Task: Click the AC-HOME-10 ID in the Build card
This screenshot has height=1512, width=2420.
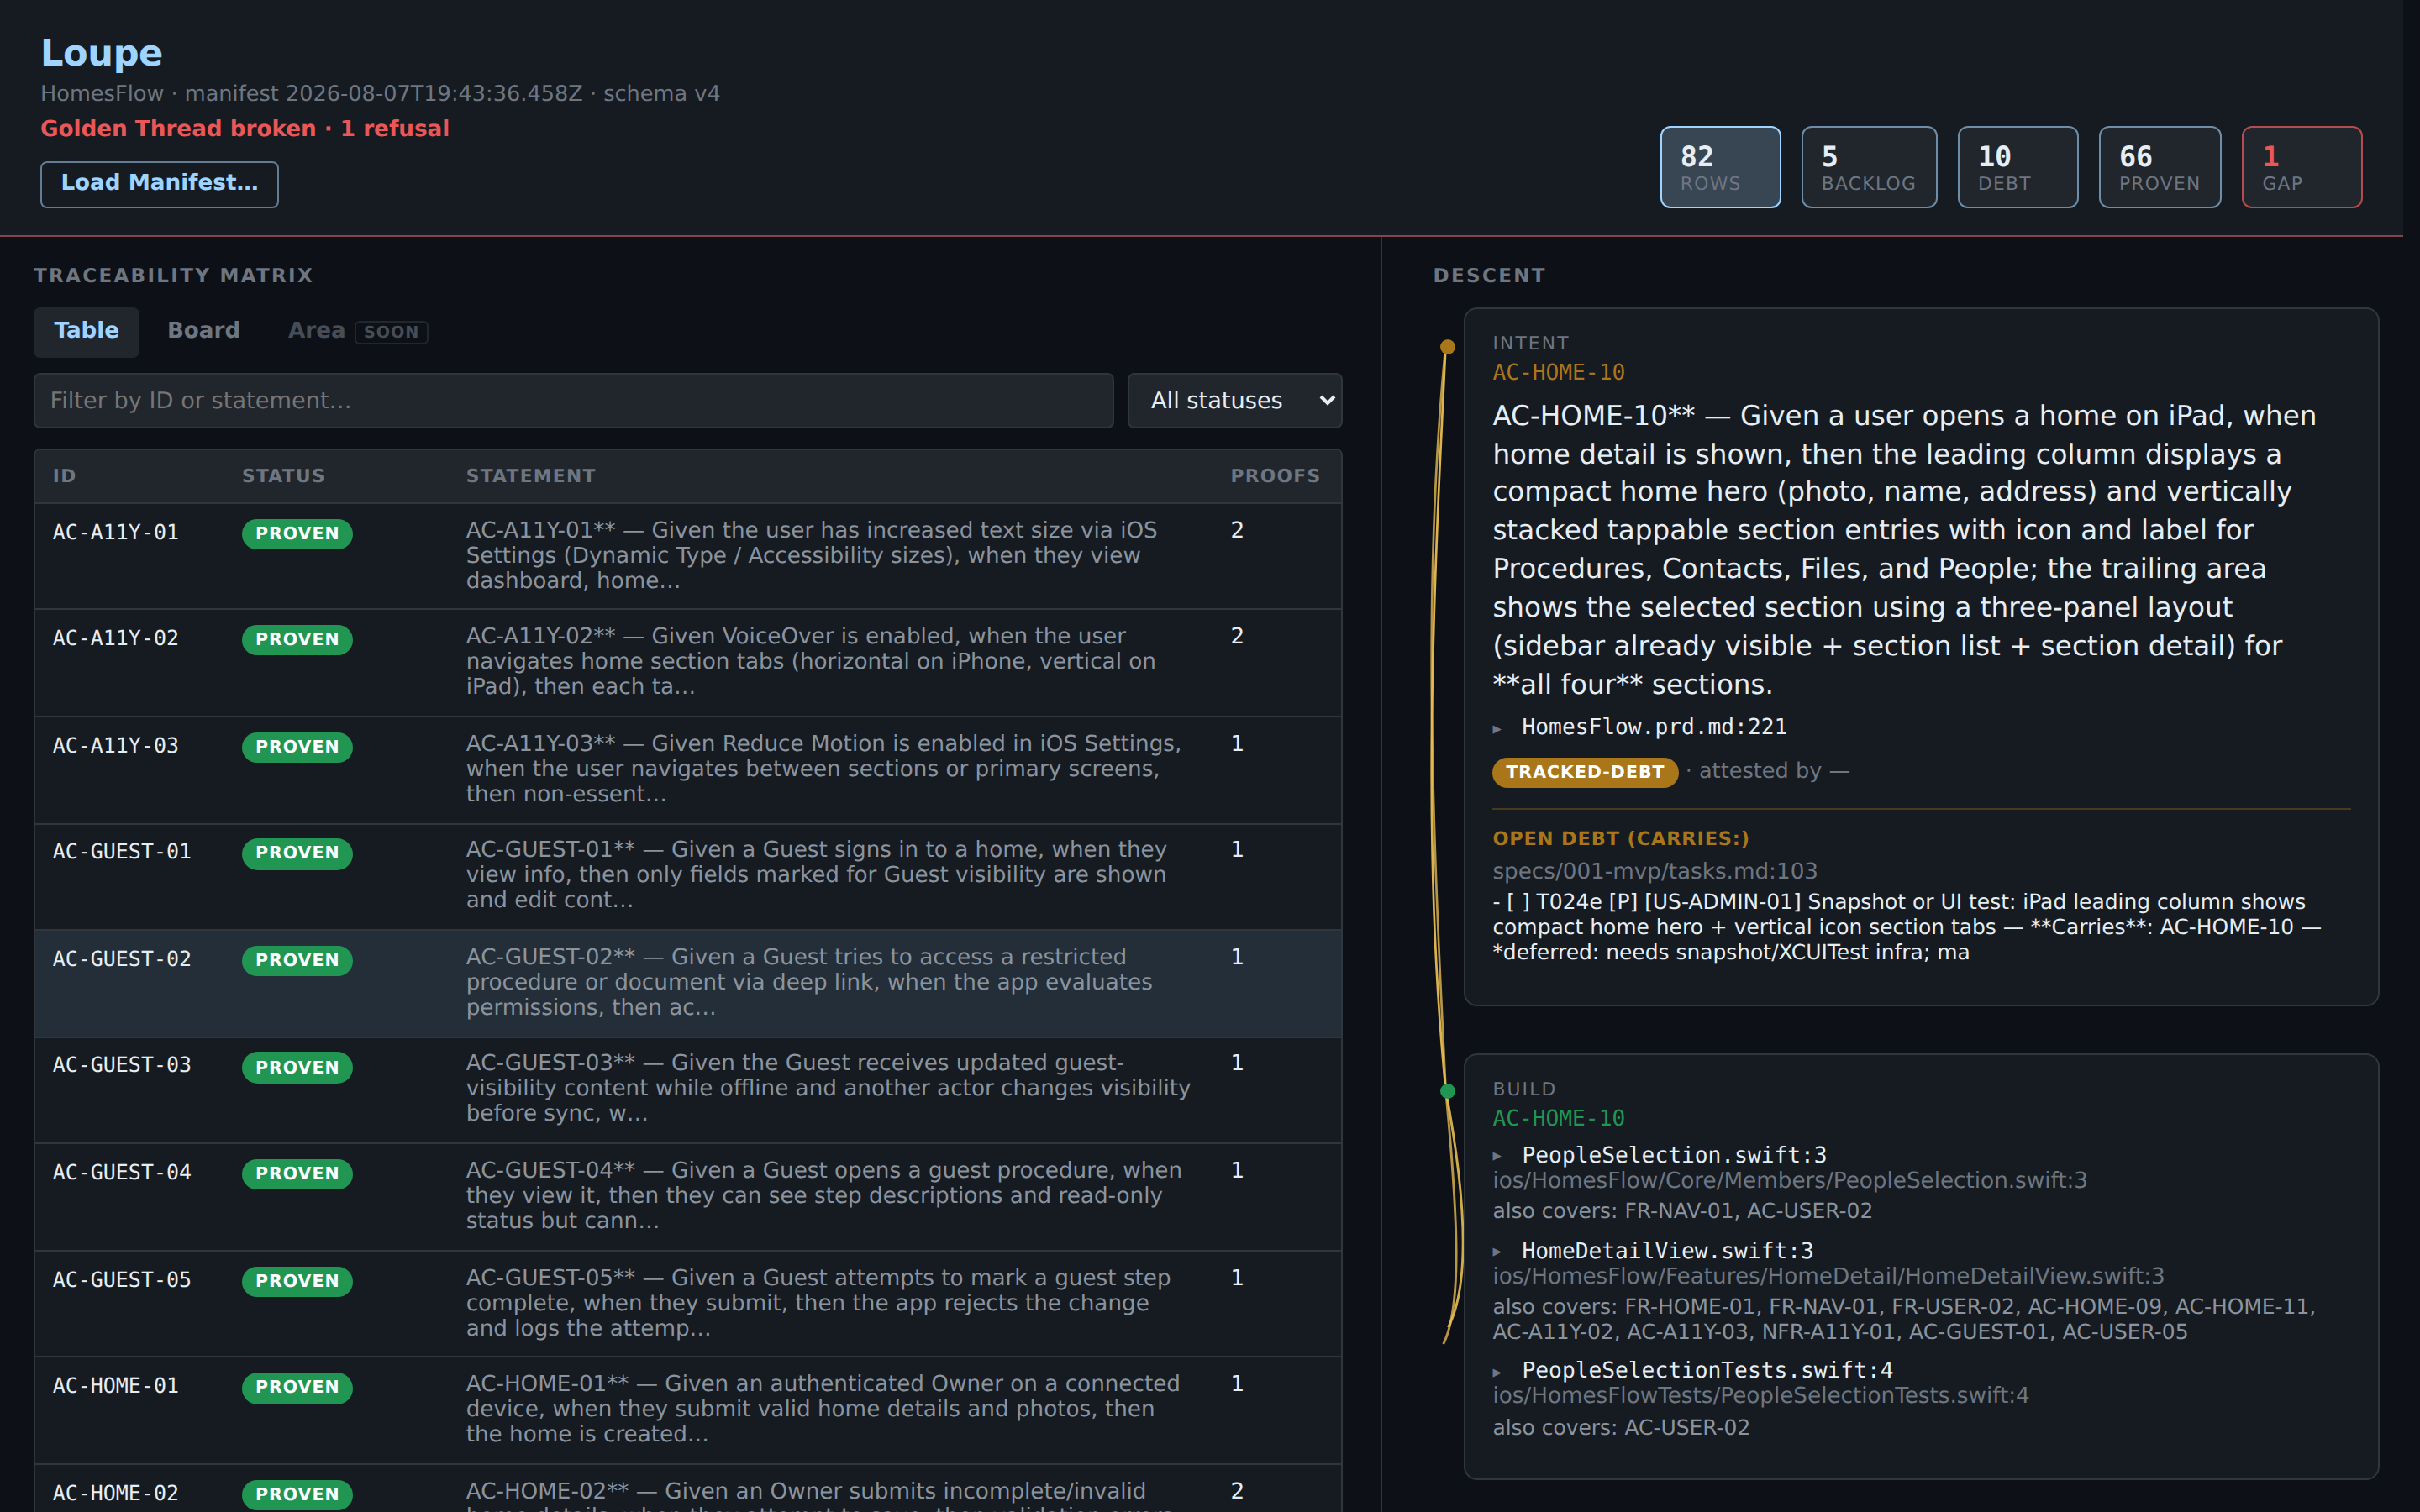Action: tap(1558, 1118)
